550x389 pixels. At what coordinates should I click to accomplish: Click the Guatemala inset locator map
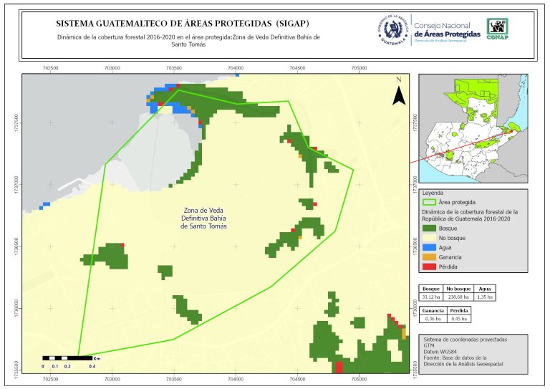coord(472,129)
